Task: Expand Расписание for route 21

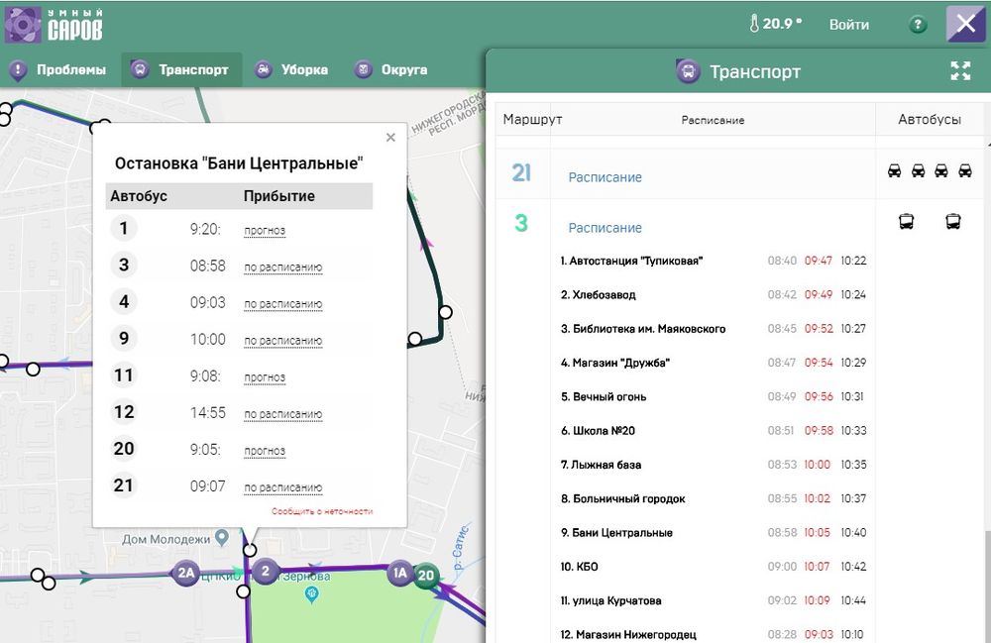Action: click(x=605, y=177)
